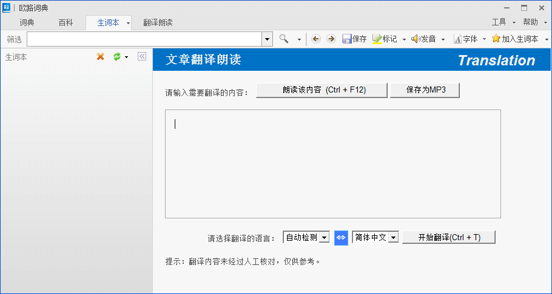The height and width of the screenshot is (294, 552).
Task: Click inside the translation text area
Action: [332, 163]
